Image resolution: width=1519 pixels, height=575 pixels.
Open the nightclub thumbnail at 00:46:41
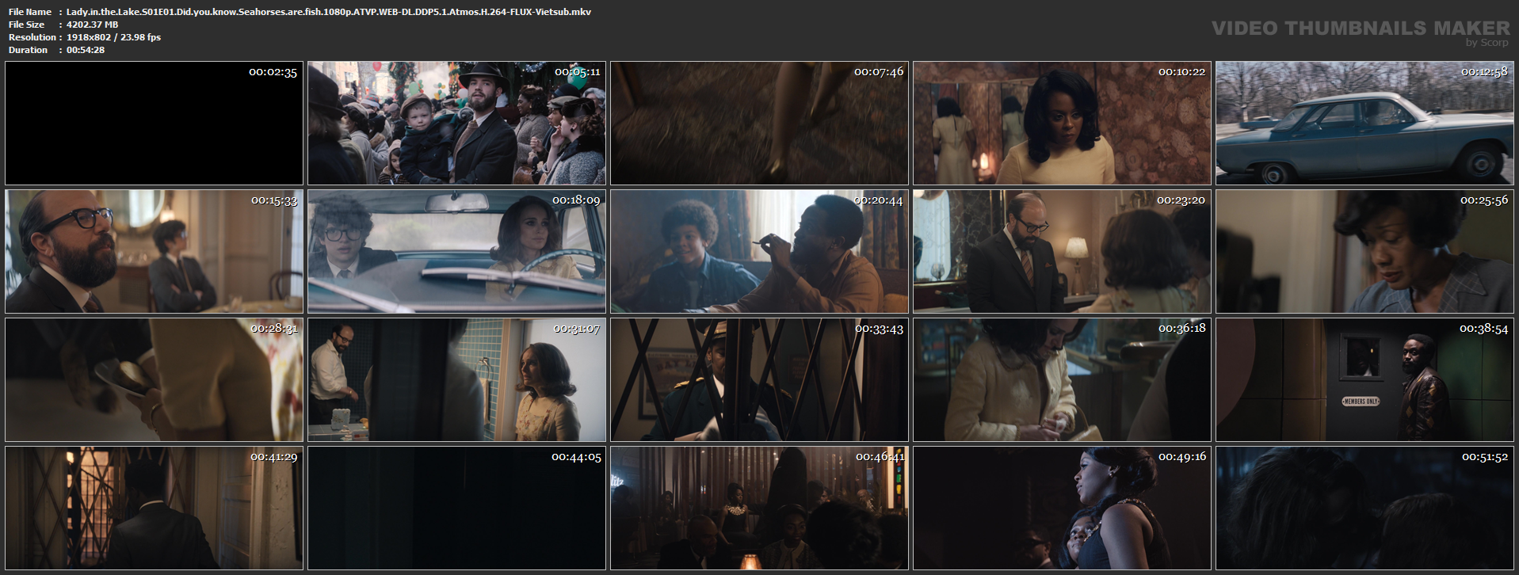(759, 508)
